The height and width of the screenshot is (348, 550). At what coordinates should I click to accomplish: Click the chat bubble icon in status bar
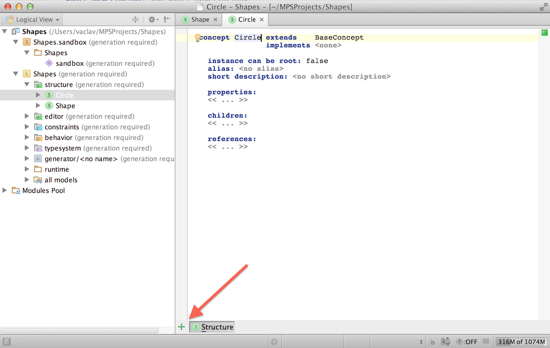(486, 342)
